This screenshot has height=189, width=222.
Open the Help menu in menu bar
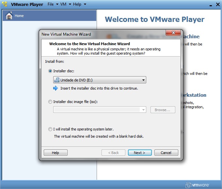[x=77, y=4]
